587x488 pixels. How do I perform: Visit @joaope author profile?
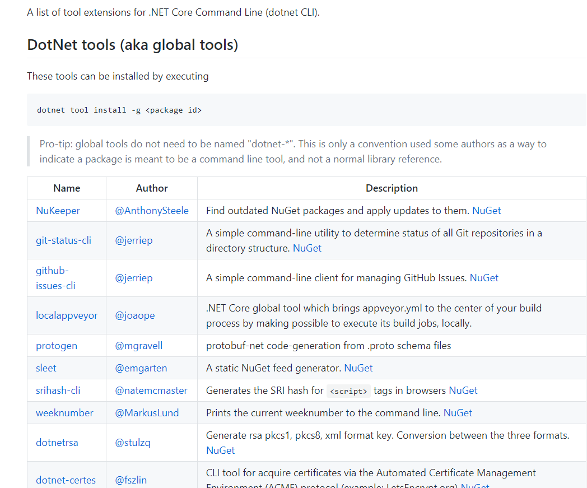click(135, 315)
